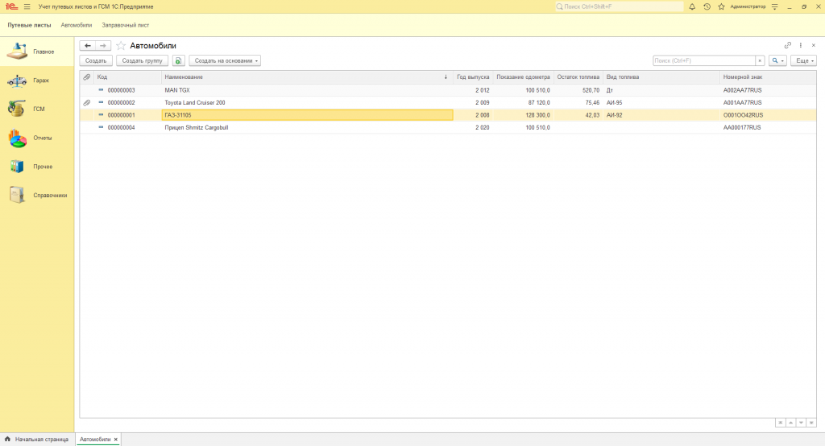Open notifications bell icon
The height and width of the screenshot is (446, 825).
692,6
